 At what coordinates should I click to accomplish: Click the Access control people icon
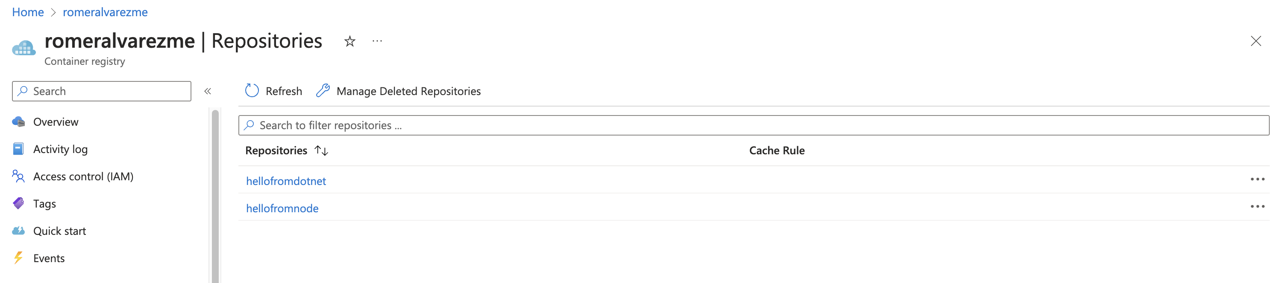coord(18,176)
